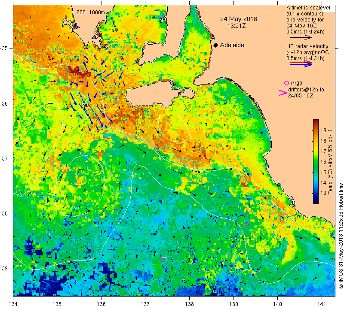344x309 pixels.
Task: Click the '136' longitude axis label
Action: [101, 304]
